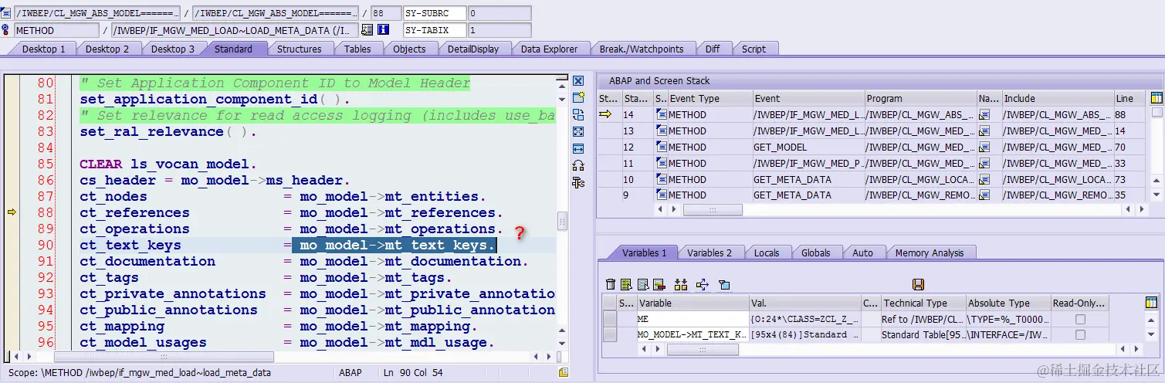This screenshot has height=383, width=1165.
Task: Click the new tool icon beside editor
Action: point(577,97)
